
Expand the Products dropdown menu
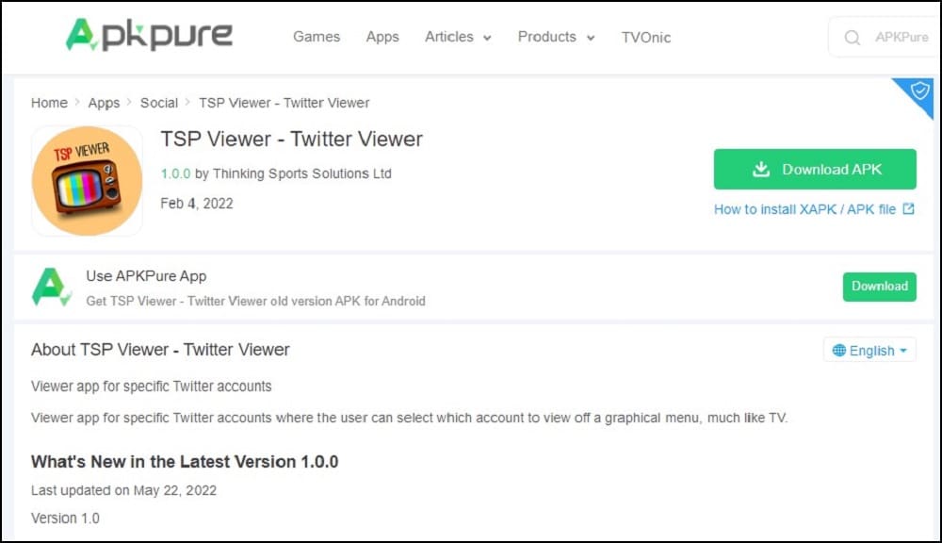pyautogui.click(x=557, y=37)
